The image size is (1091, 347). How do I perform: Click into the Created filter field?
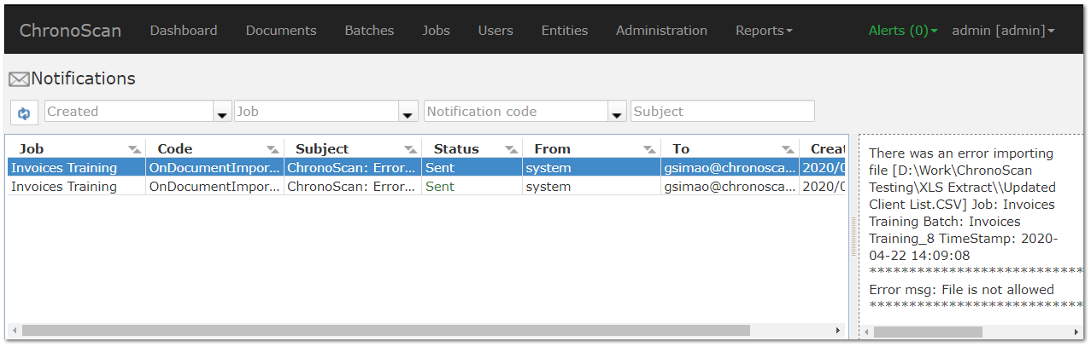pyautogui.click(x=128, y=112)
